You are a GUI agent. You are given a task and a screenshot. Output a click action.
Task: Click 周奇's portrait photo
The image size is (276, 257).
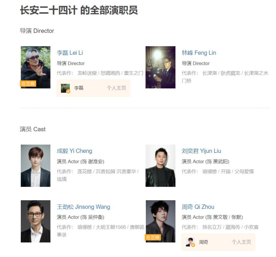pos(160,221)
